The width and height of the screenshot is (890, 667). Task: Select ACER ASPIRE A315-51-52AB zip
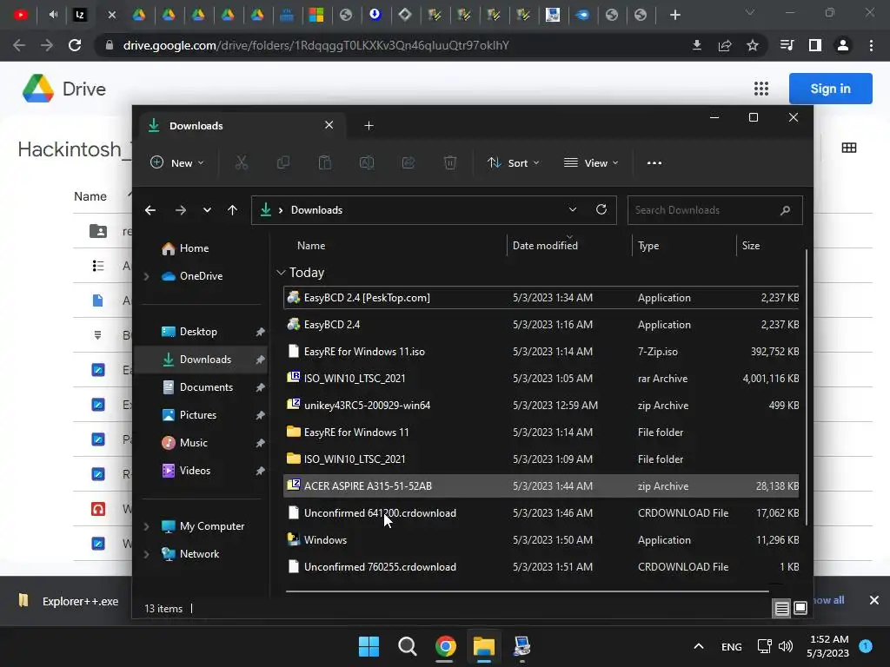point(541,486)
